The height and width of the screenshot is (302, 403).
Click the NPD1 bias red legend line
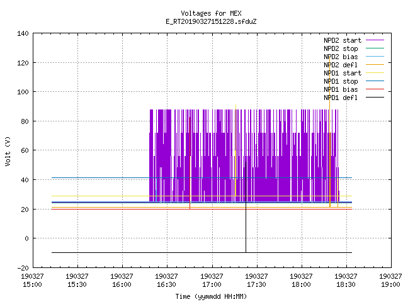pos(375,89)
